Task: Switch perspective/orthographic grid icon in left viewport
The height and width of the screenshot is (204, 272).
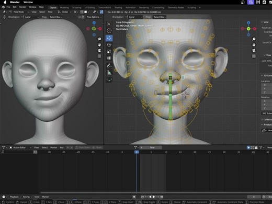Action: [x=99, y=56]
